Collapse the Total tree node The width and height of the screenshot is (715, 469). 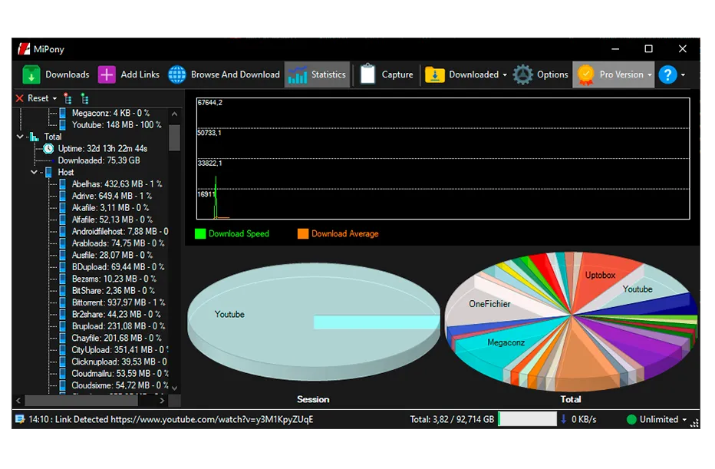click(20, 137)
